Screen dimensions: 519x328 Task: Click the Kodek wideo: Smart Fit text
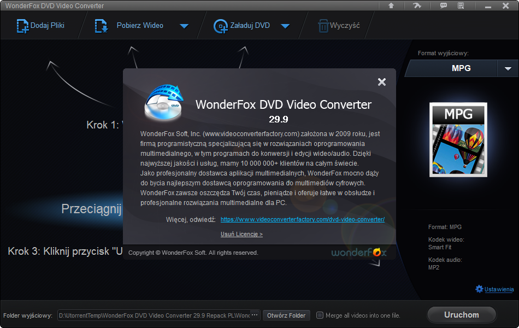click(x=446, y=243)
